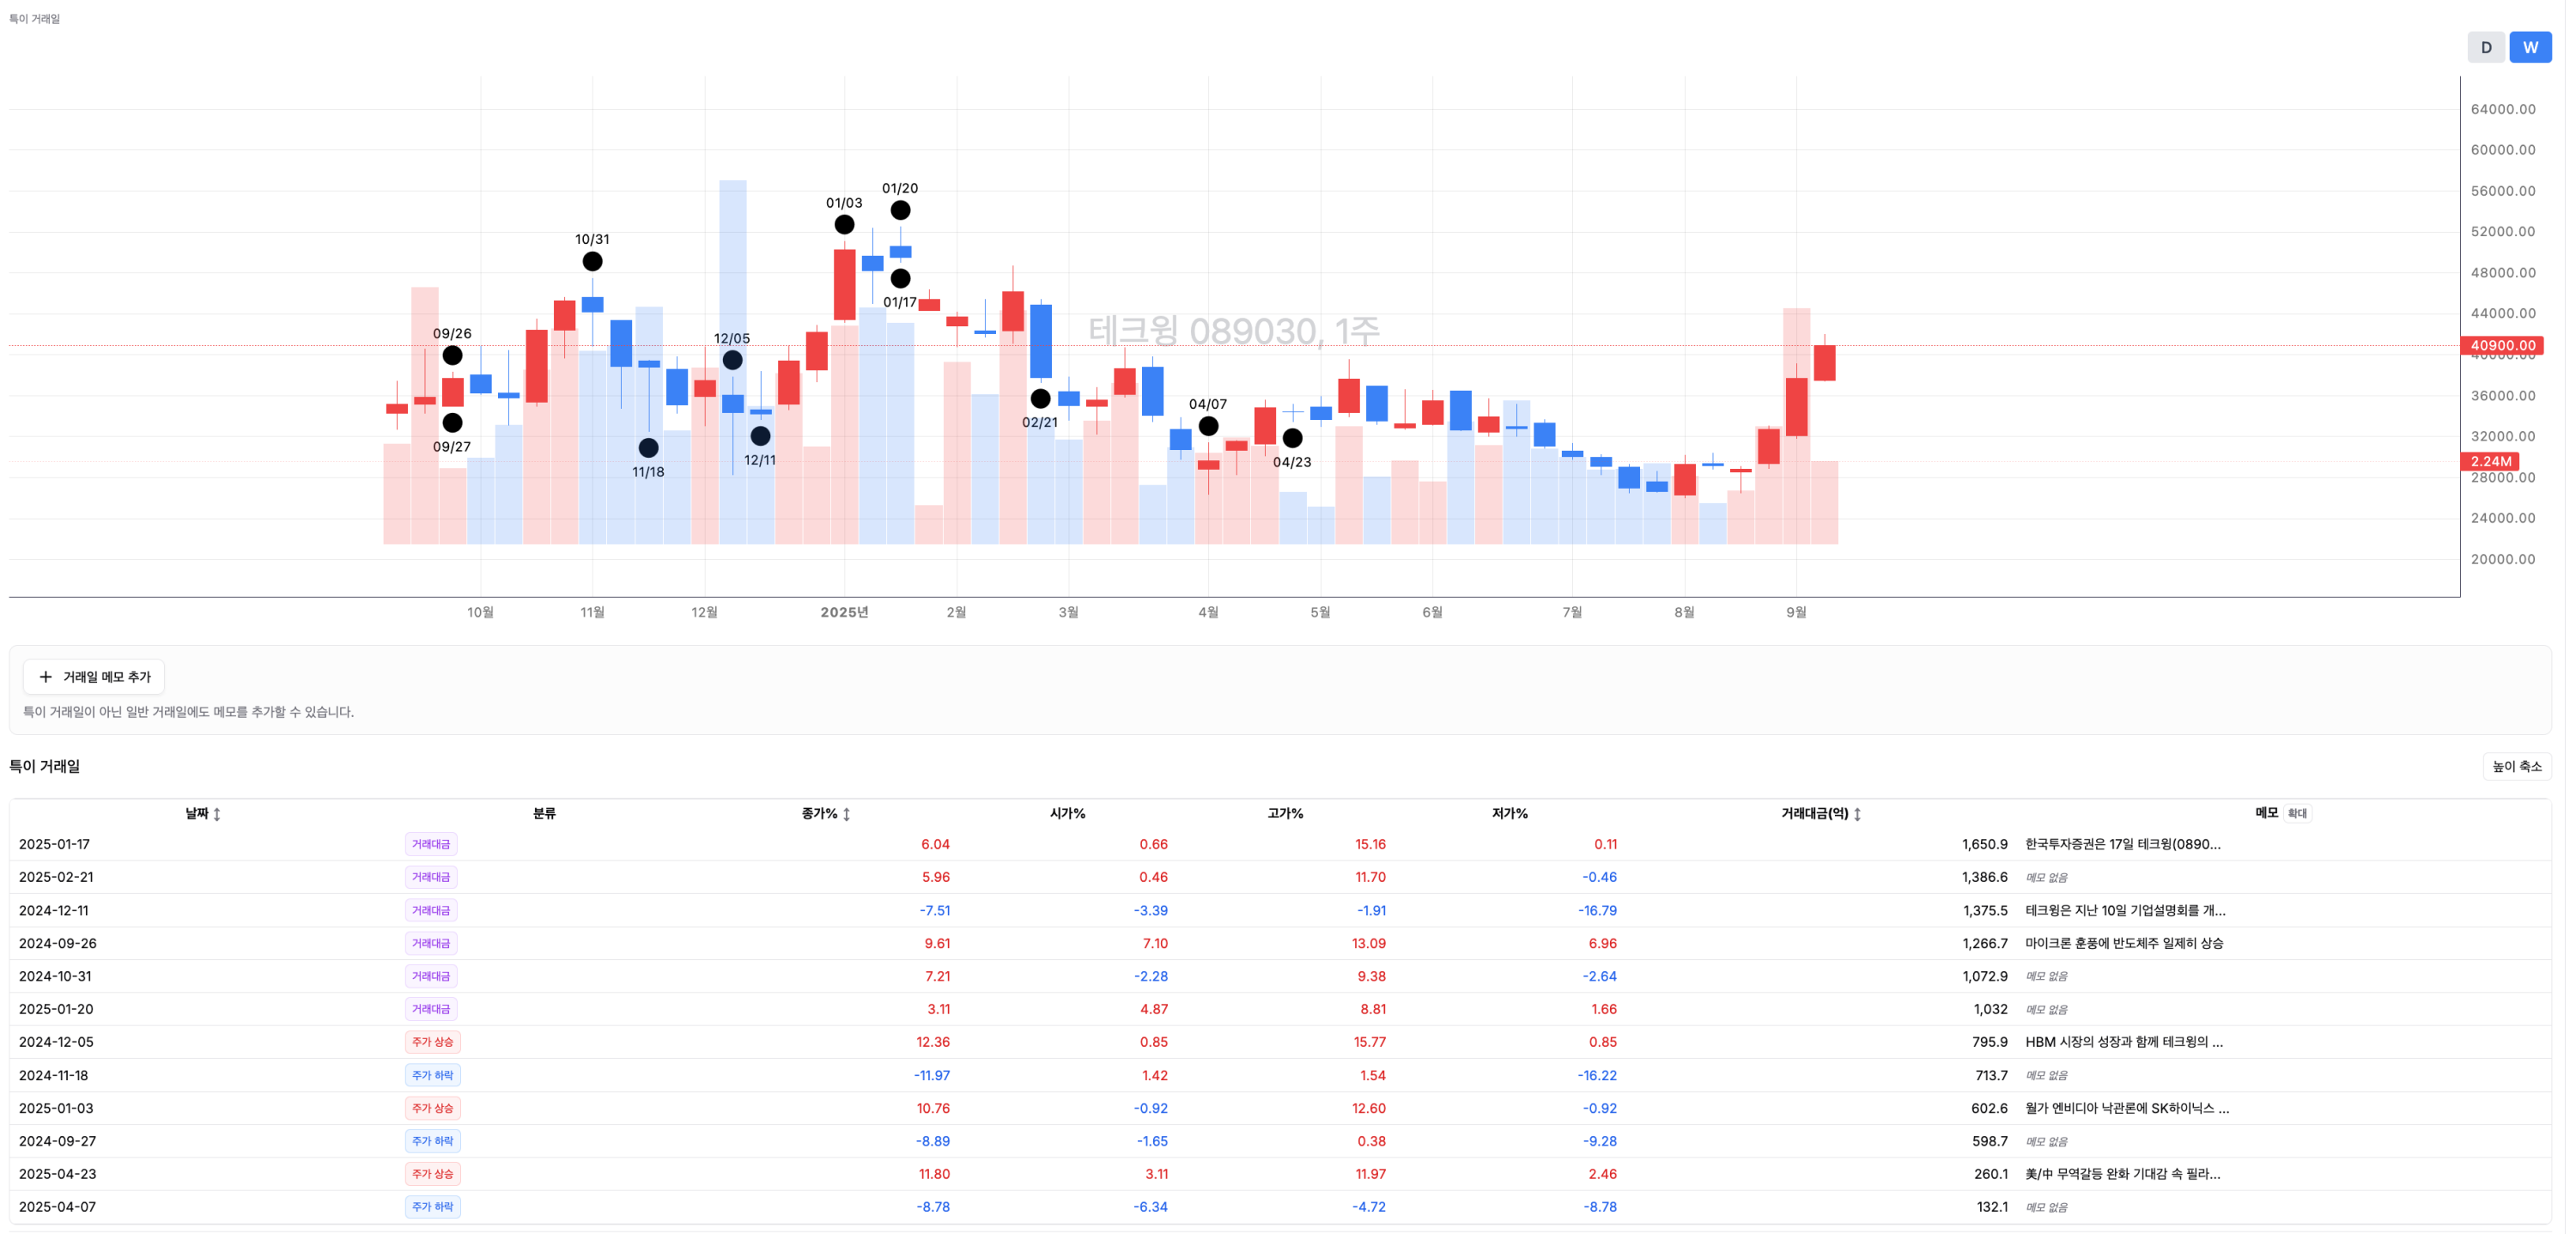Open memo starting 美/中 무역갈등 완화
Screen dimensions: 2576x1234
click(x=2122, y=1174)
